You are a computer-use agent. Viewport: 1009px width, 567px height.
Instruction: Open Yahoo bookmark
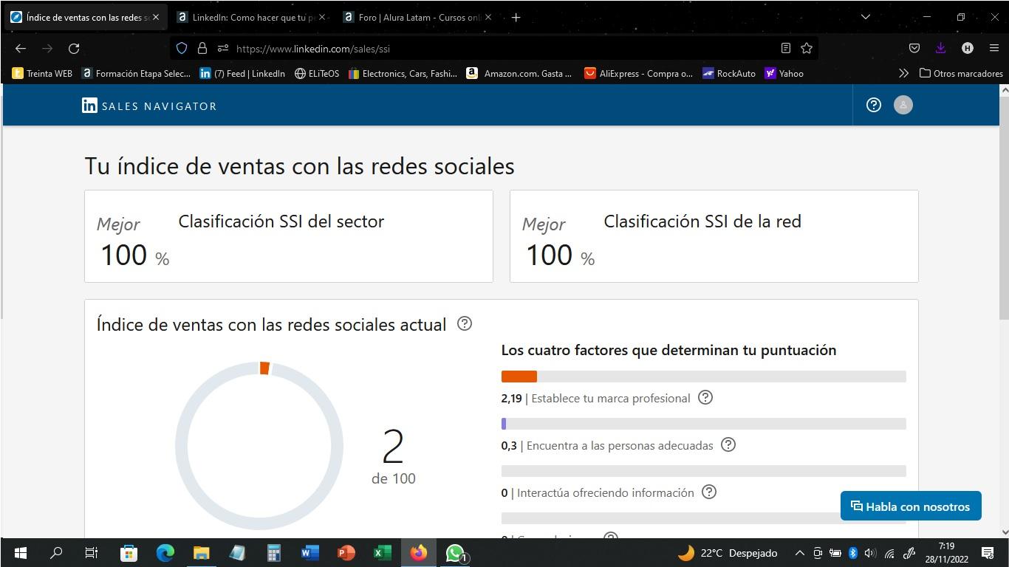tap(784, 73)
